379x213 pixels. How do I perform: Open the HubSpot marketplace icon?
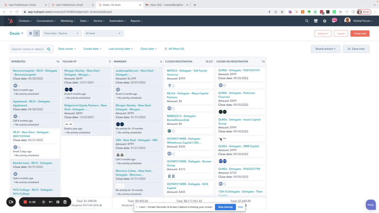316,21
